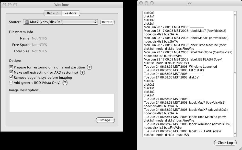Uncheck Remove pagefile.sys before imaging

tap(11, 77)
